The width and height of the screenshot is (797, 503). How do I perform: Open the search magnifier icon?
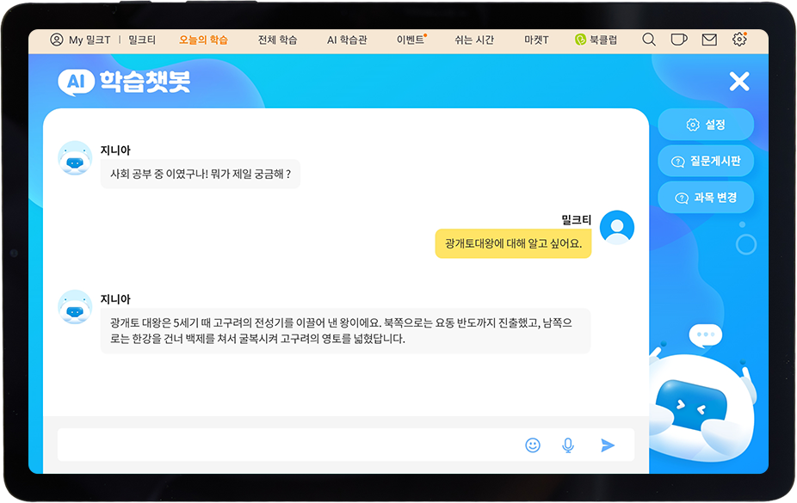click(649, 40)
